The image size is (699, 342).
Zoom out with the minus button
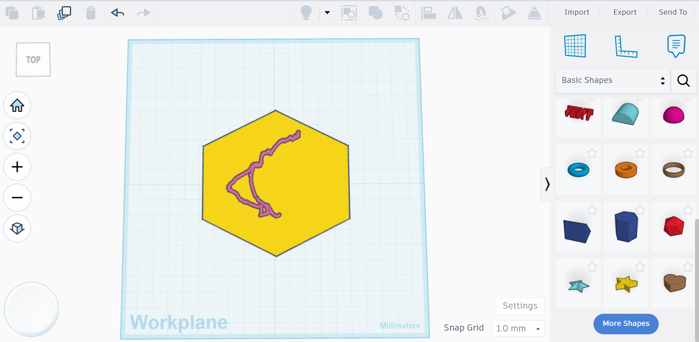pyautogui.click(x=17, y=198)
